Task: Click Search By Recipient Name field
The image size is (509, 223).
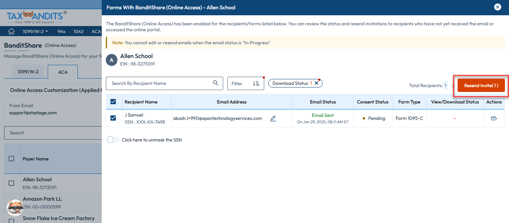Action: (x=164, y=83)
